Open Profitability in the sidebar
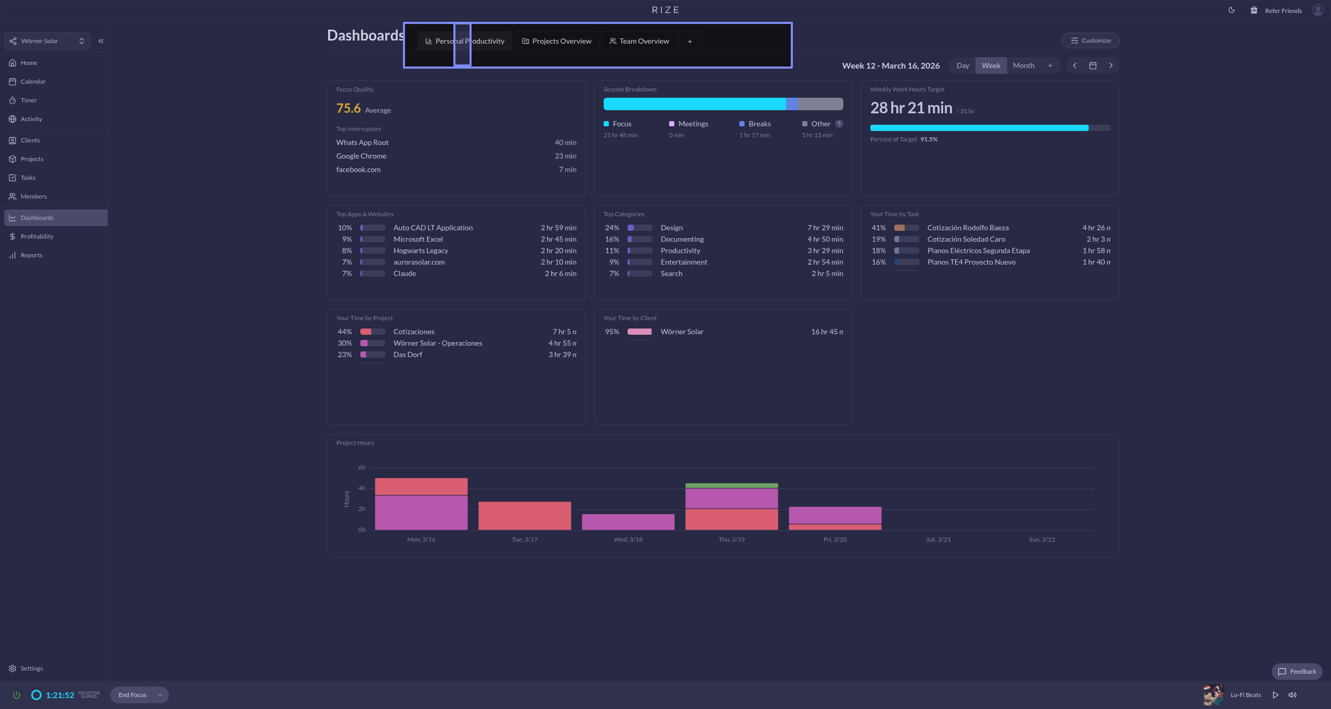Viewport: 1331px width, 709px height. (37, 237)
